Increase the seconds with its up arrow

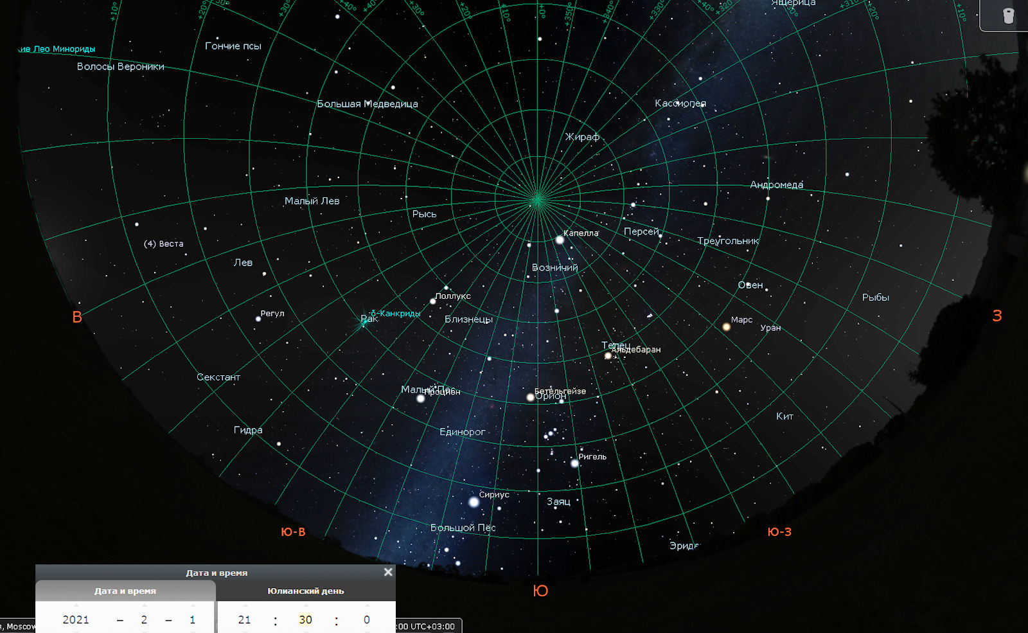tap(367, 605)
